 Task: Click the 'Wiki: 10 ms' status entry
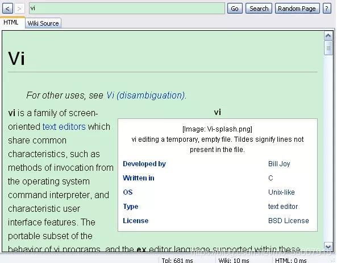pyautogui.click(x=234, y=260)
